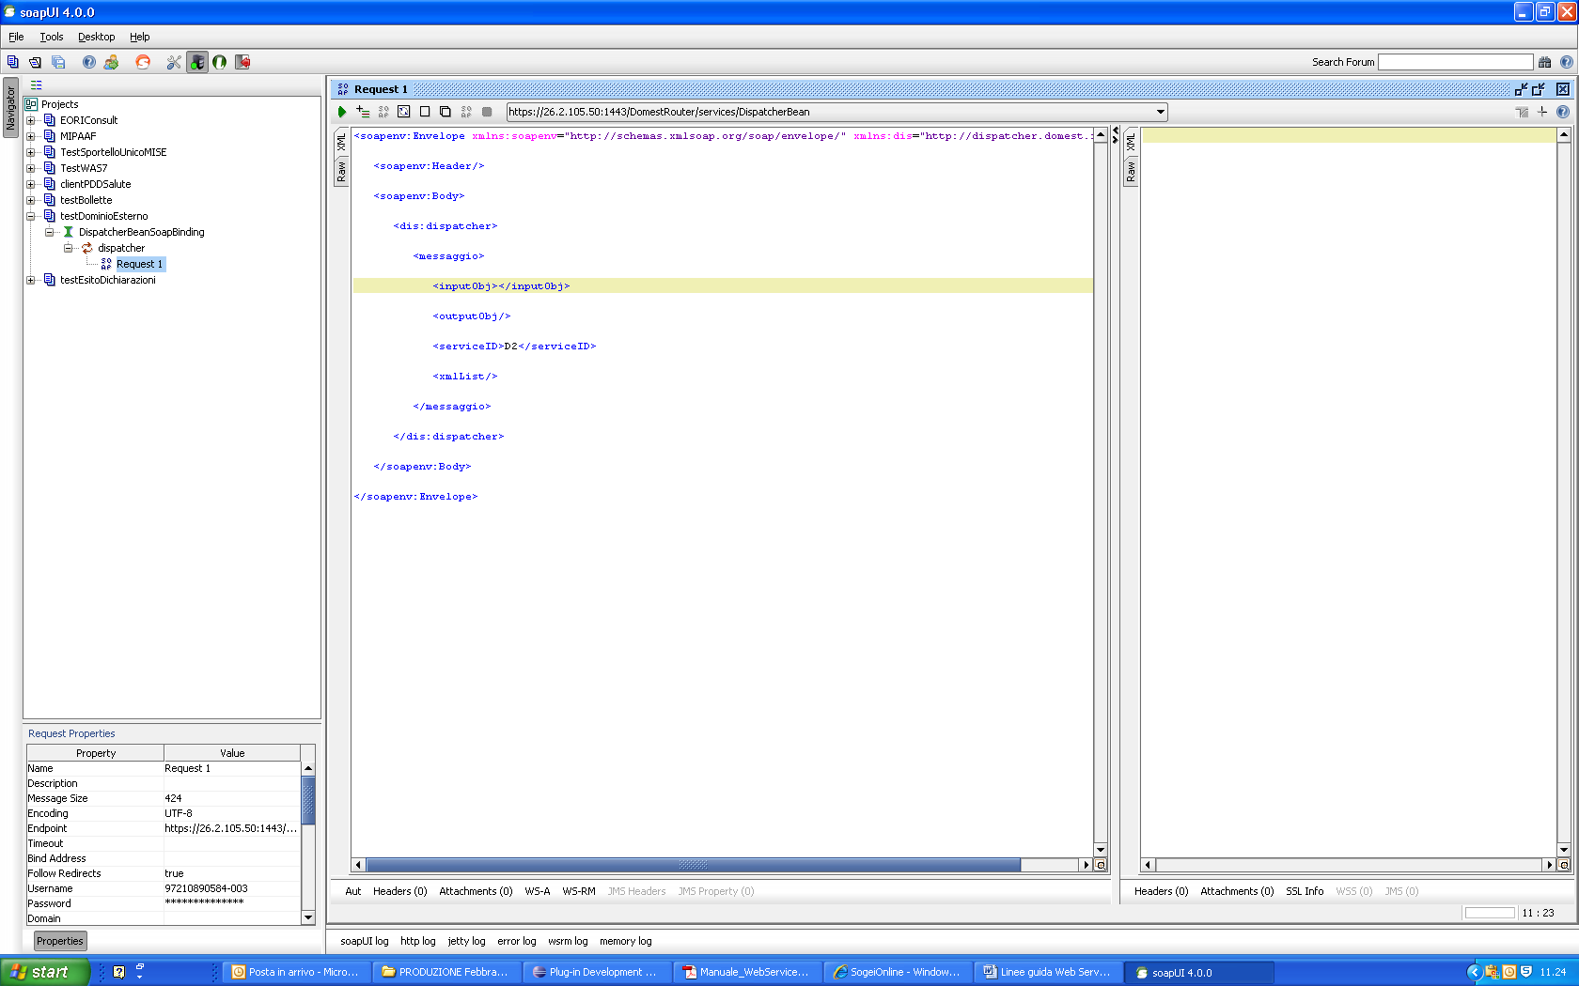The image size is (1579, 986).
Task: Toggle the proxy server toolbar icon
Action: pos(197,62)
